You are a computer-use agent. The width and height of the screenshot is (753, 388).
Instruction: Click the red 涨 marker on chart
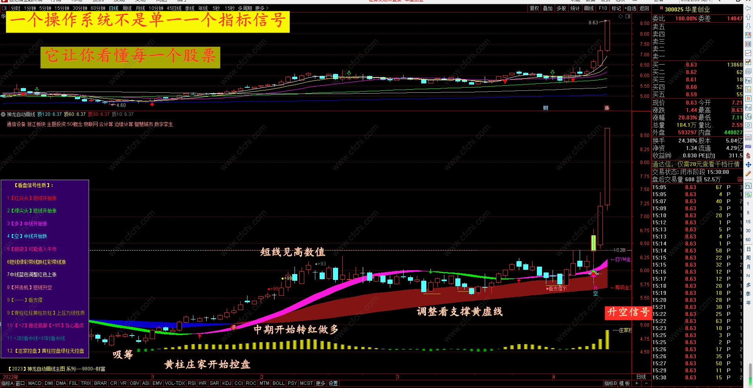point(607,108)
